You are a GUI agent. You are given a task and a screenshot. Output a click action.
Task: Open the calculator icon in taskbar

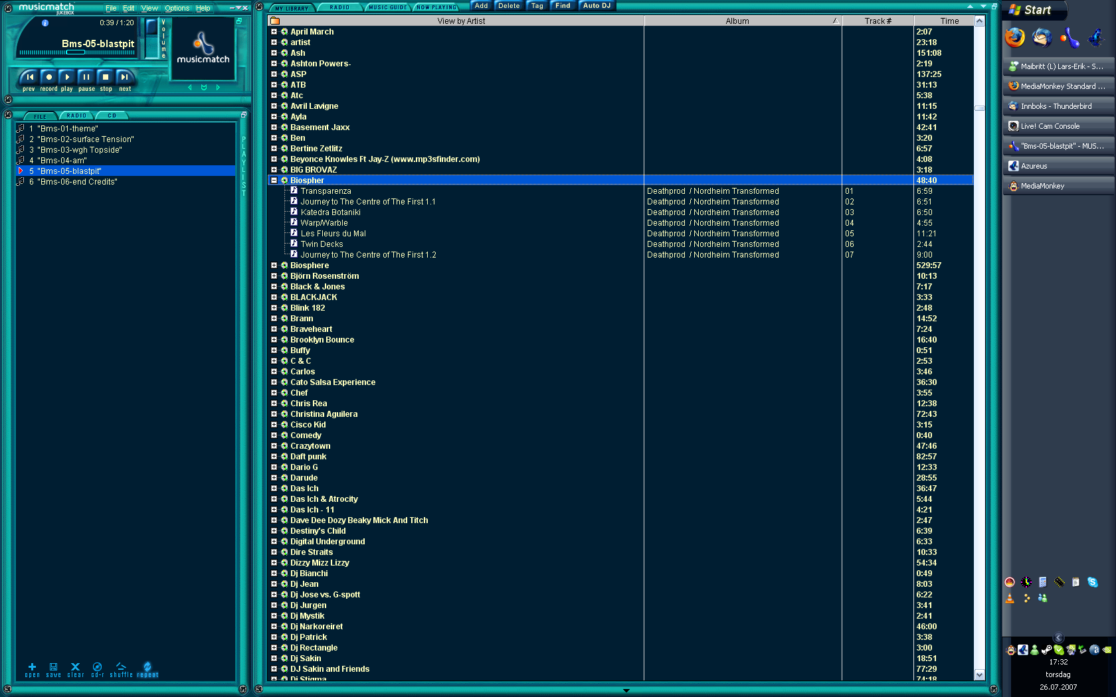click(x=1043, y=582)
